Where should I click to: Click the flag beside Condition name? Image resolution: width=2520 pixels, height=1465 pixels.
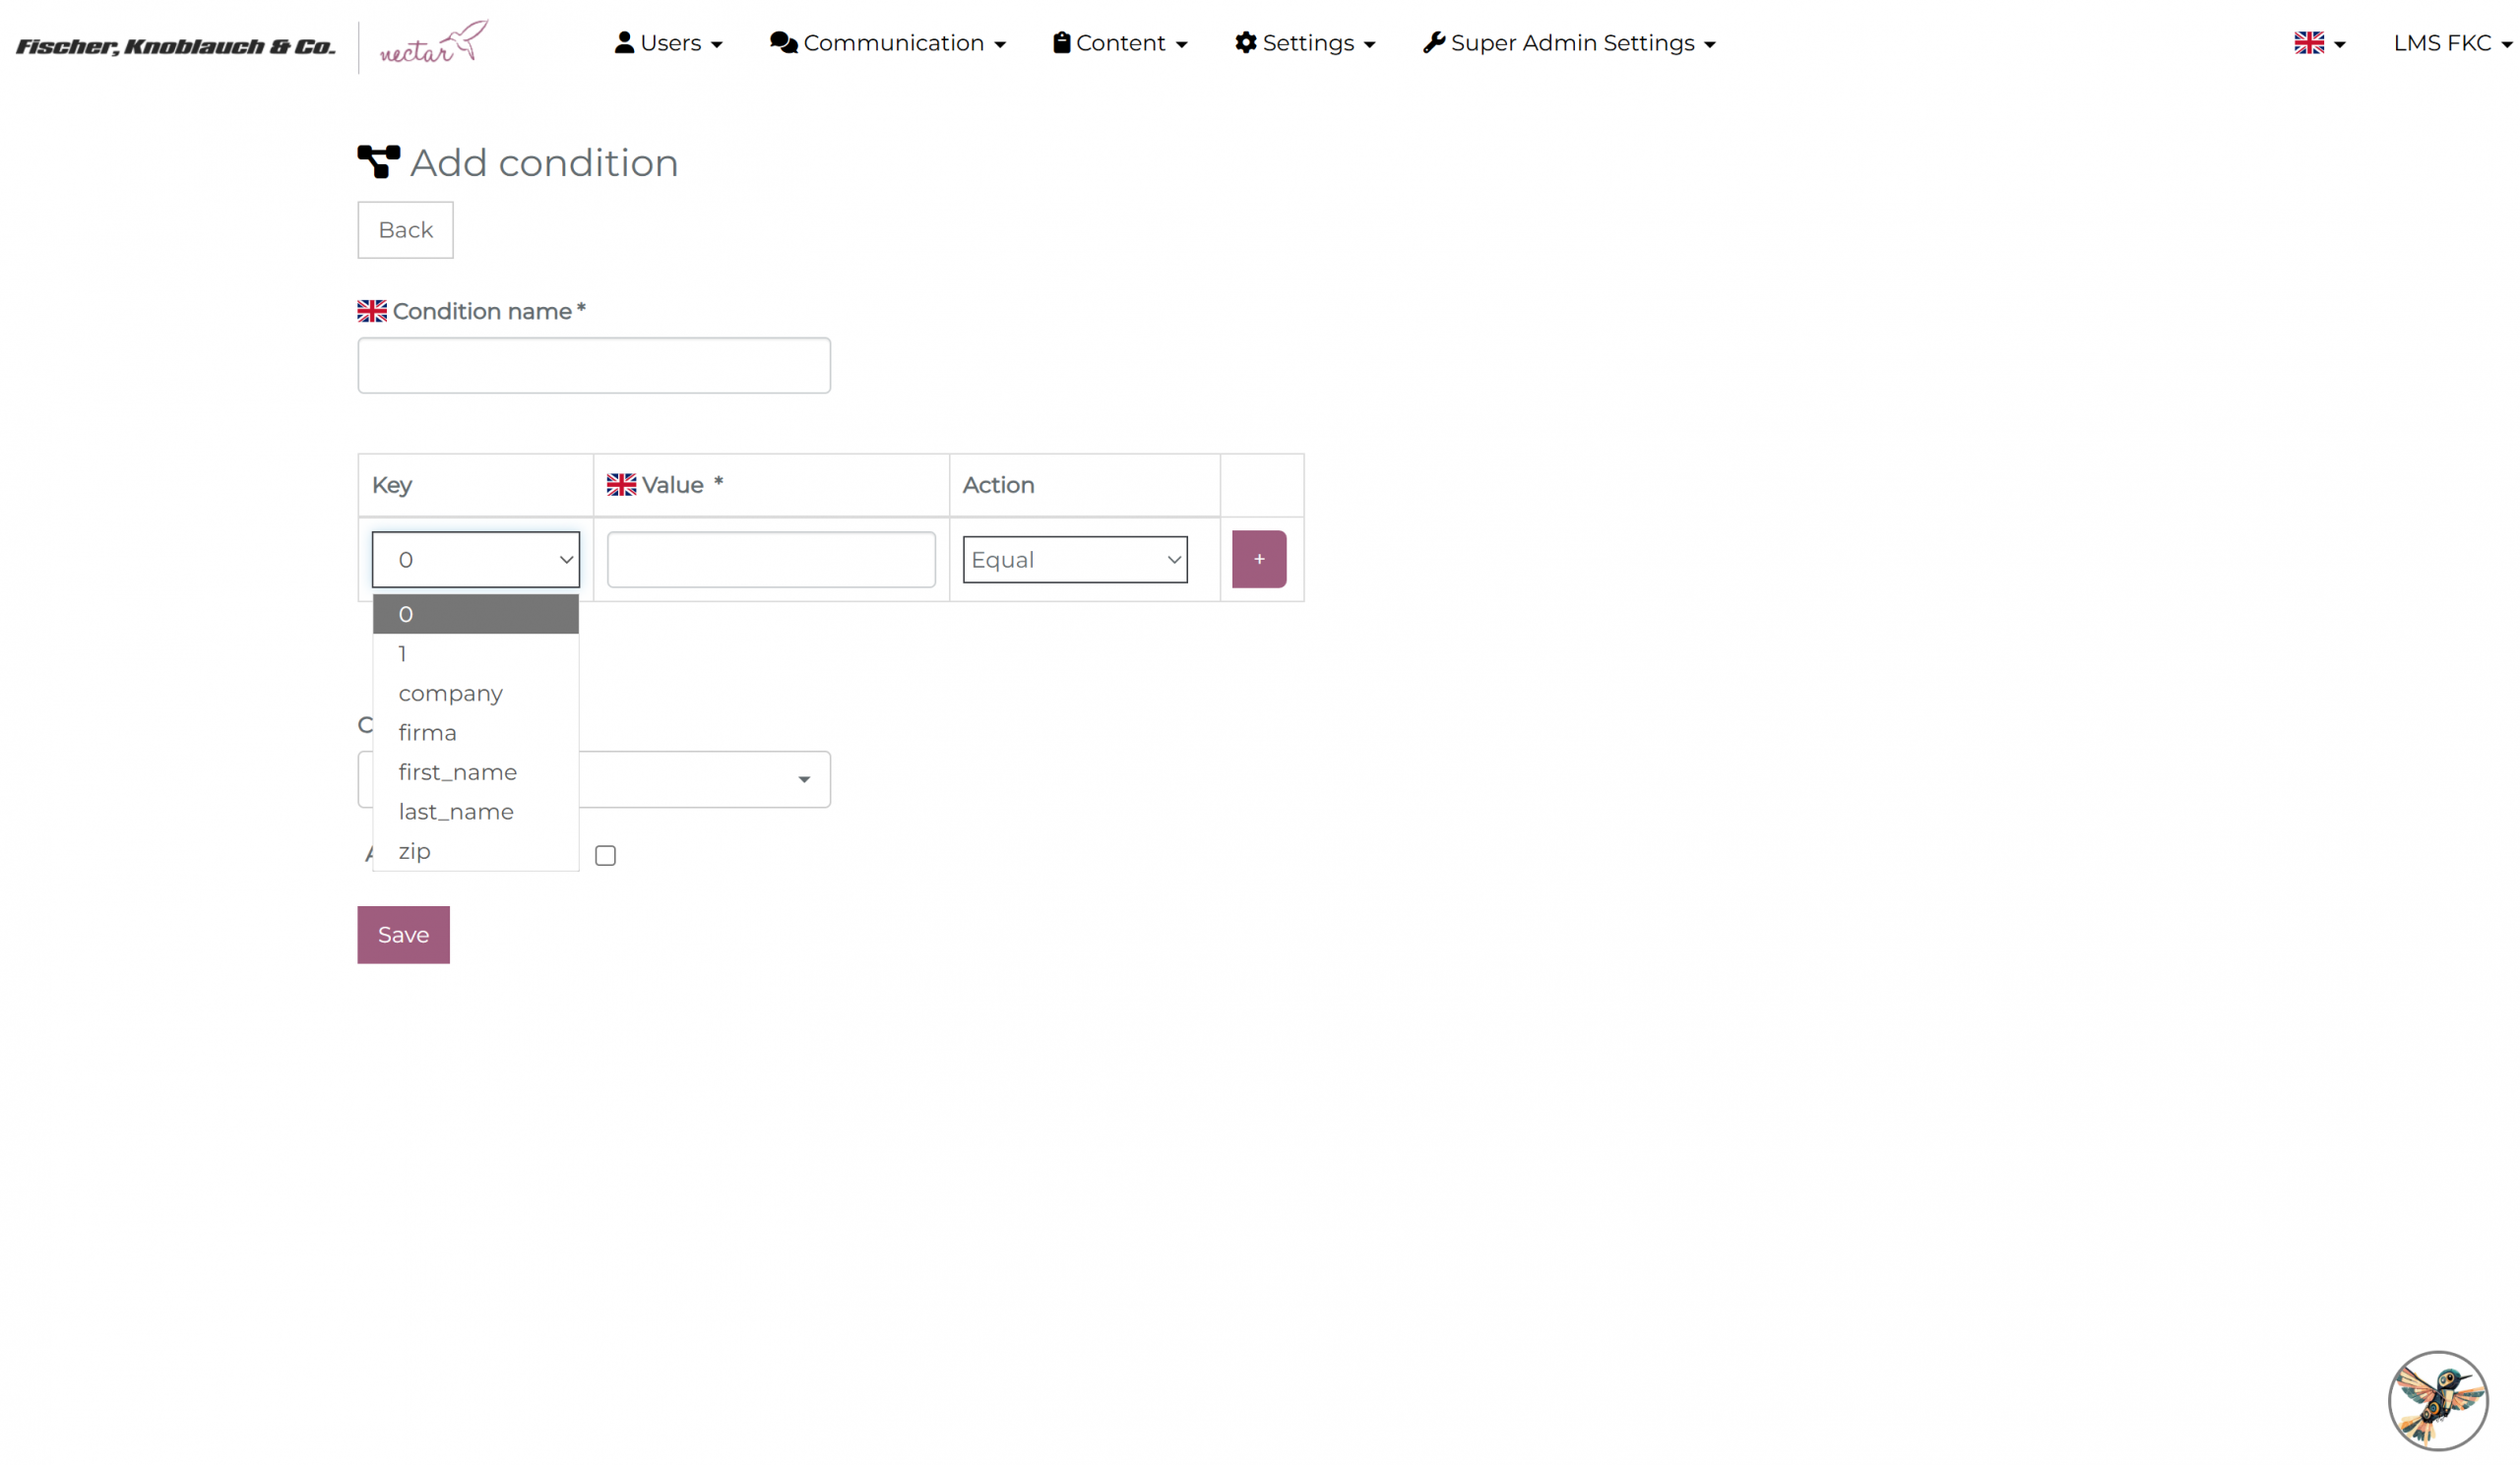point(372,312)
